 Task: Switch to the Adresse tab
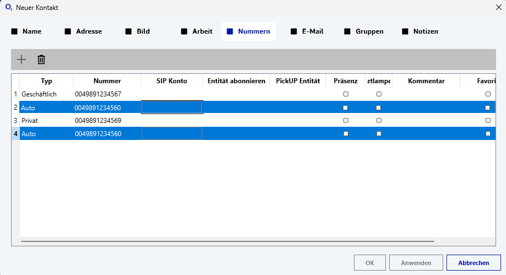tap(89, 31)
